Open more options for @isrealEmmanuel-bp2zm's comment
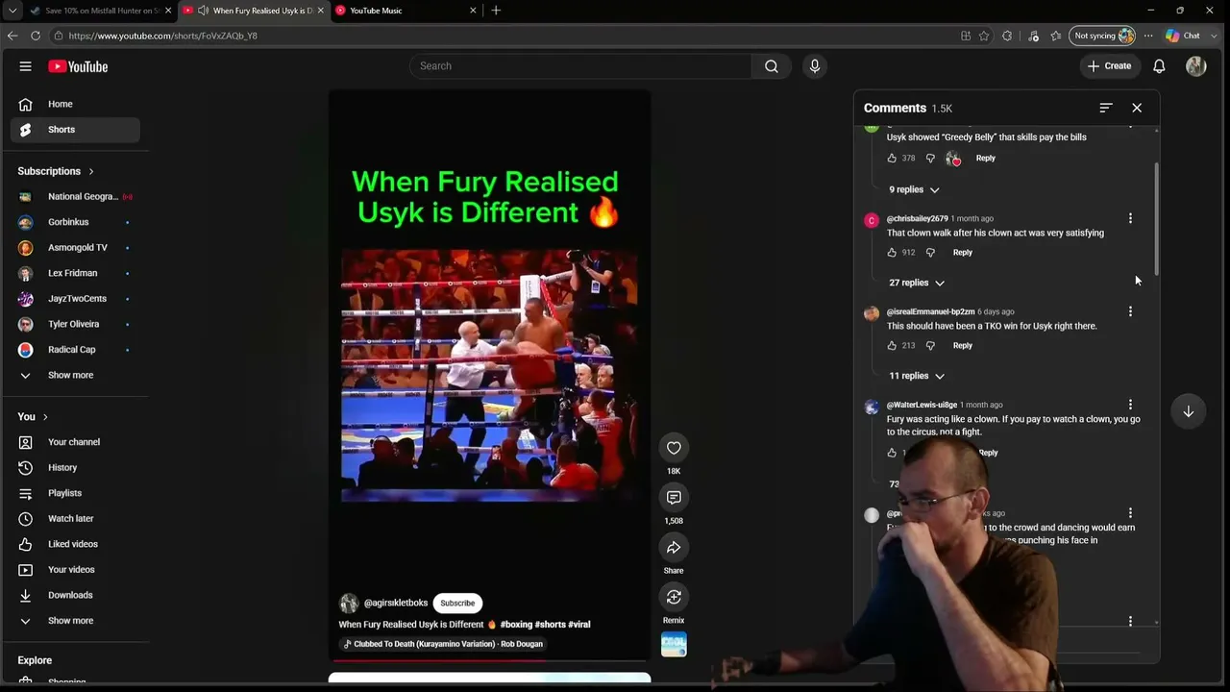1230x692 pixels. coord(1130,311)
